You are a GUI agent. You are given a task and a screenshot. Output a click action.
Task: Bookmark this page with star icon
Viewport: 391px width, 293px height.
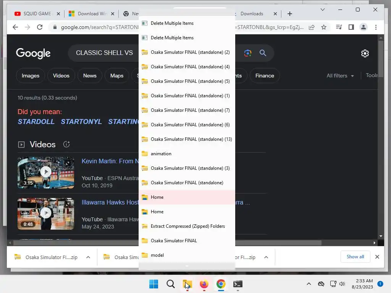point(324,27)
